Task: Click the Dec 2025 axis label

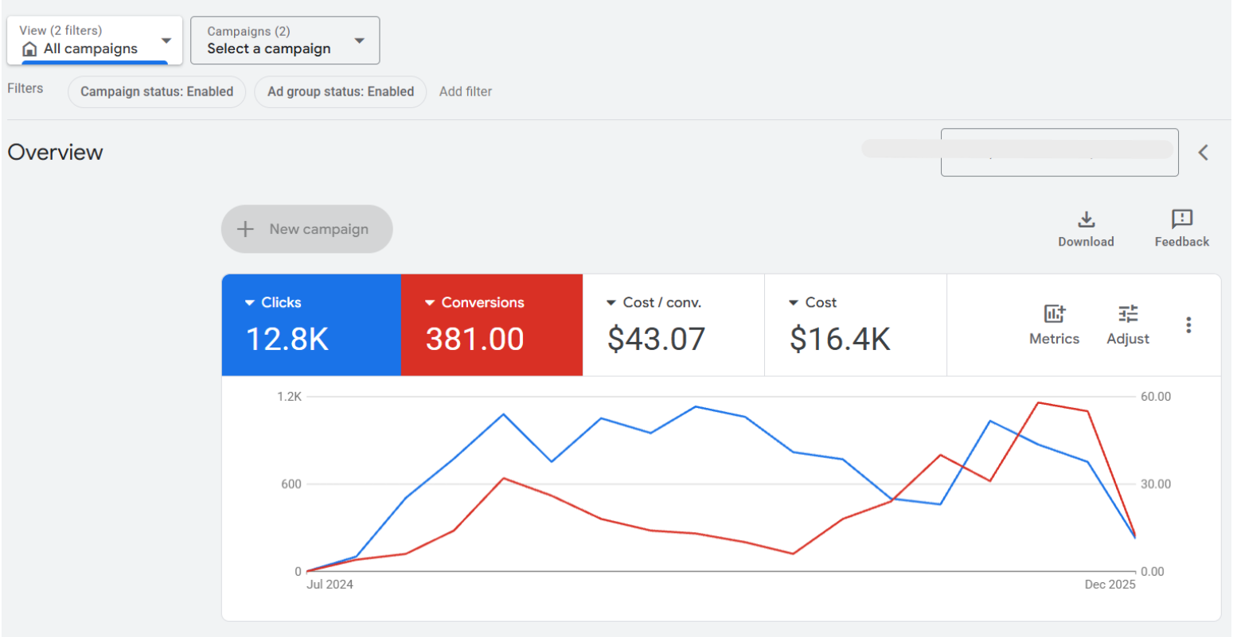Action: point(1110,585)
